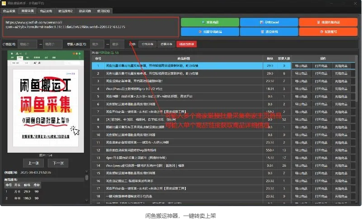The width and height of the screenshot is (363, 221).
Task: Click 打开商品 in row 8
Action: [x=321, y=120]
